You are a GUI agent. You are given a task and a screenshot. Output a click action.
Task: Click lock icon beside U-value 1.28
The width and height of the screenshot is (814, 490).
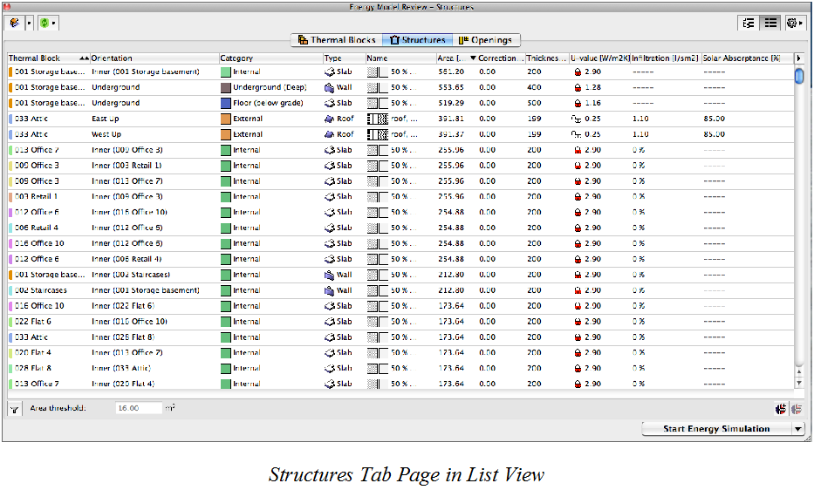pyautogui.click(x=578, y=88)
